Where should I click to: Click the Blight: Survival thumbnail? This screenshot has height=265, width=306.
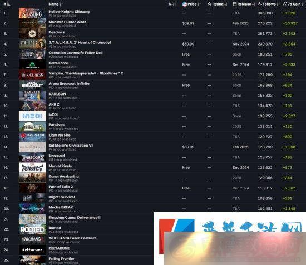pos(32,198)
